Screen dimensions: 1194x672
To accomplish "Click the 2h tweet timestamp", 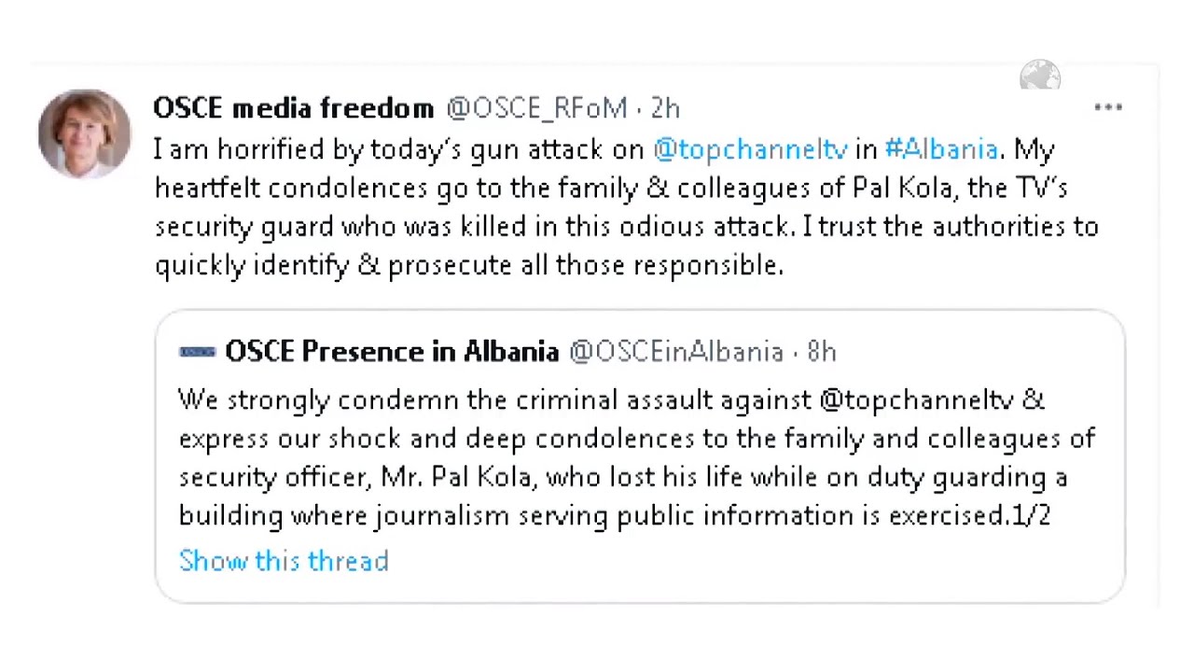I will pyautogui.click(x=665, y=108).
